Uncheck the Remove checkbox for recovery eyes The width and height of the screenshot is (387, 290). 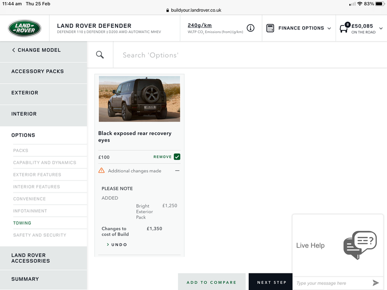[177, 157]
